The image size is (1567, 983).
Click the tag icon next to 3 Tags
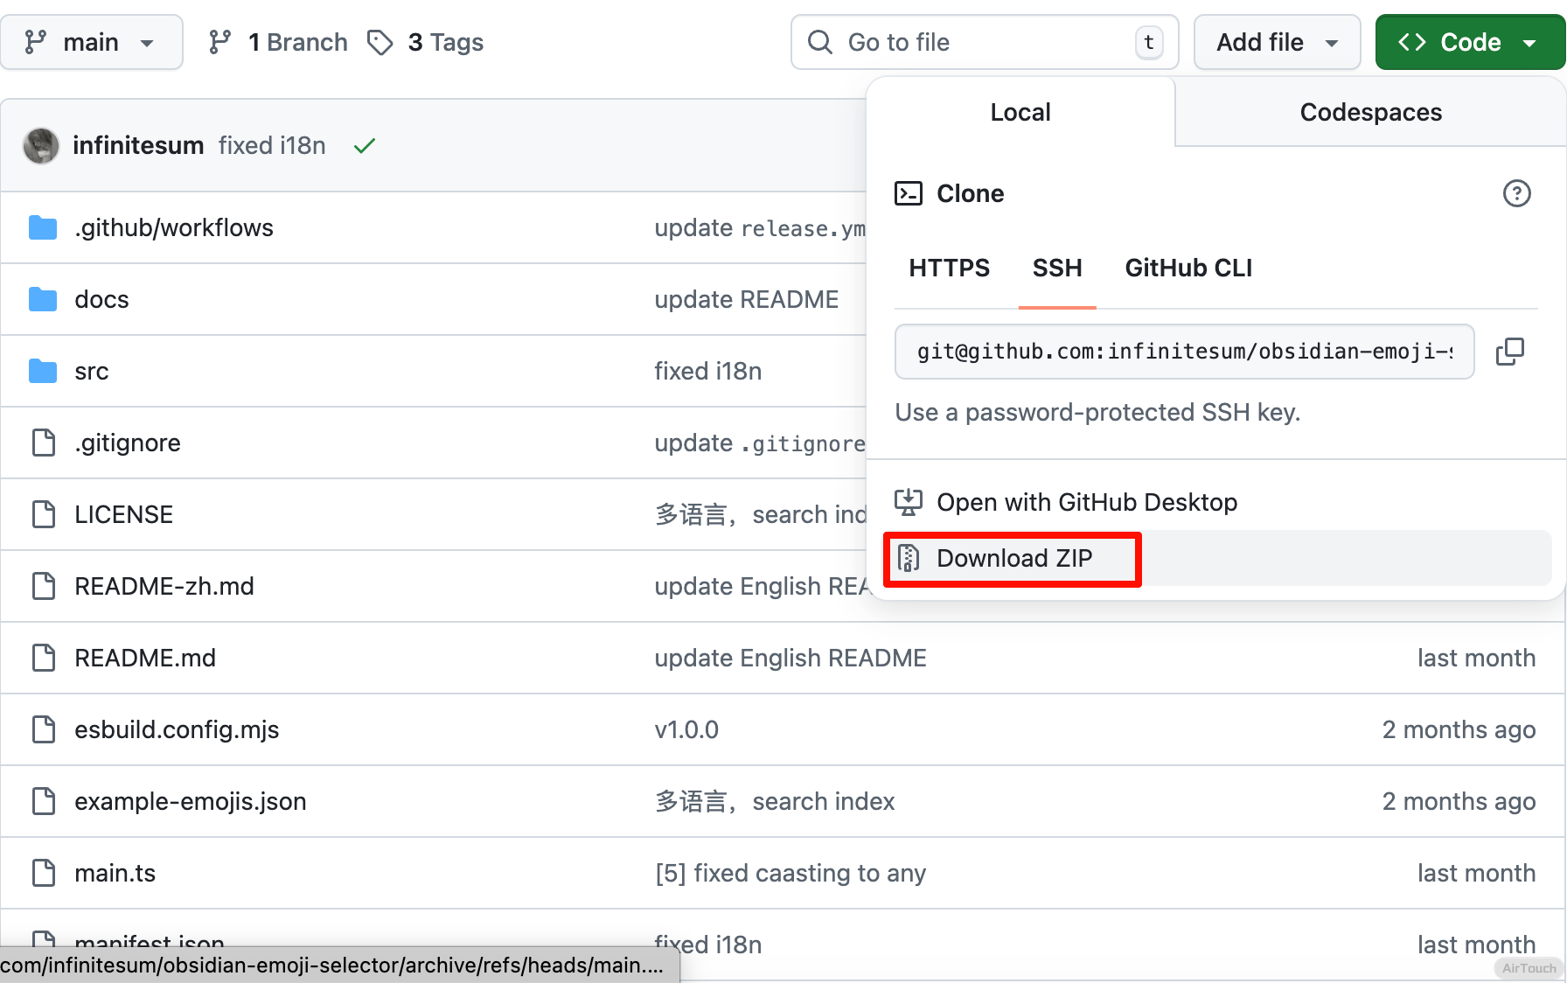pos(380,42)
